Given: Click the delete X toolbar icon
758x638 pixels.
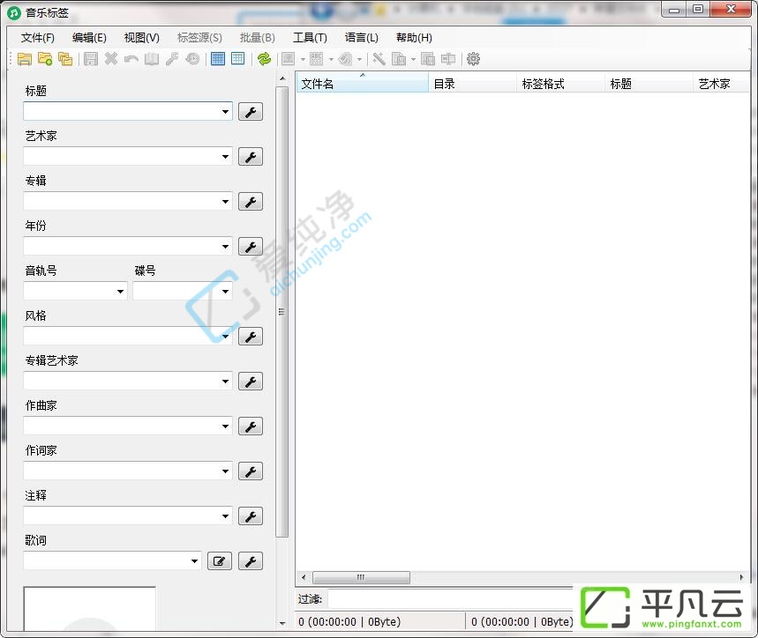Looking at the screenshot, I should (x=111, y=59).
